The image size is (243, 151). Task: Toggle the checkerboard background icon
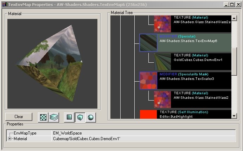(x=43, y=117)
